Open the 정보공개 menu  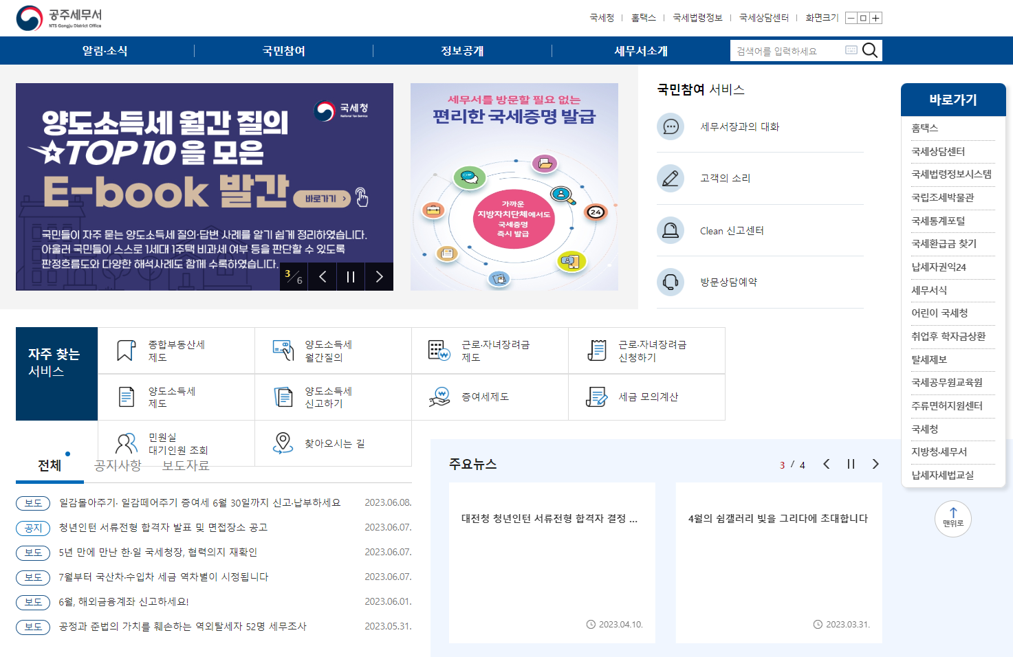point(462,51)
